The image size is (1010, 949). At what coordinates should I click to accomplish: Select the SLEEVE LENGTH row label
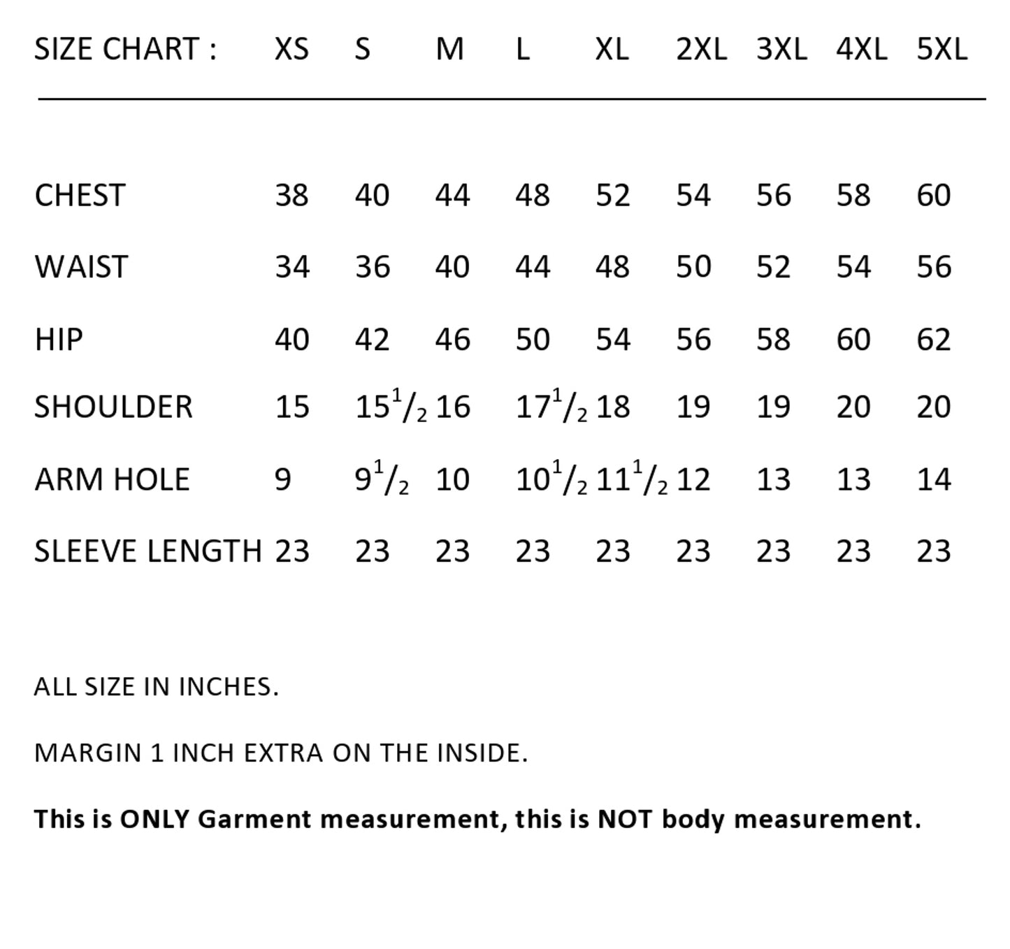pyautogui.click(x=147, y=551)
